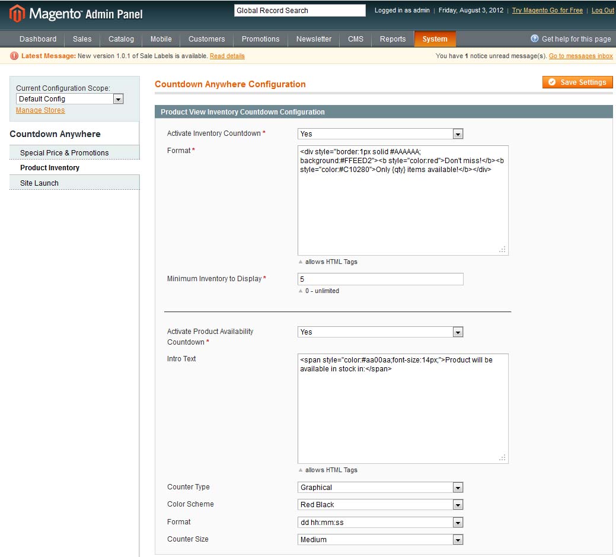Click the Product View Inventory Countdown Configuration header
The image size is (616, 557).
384,112
